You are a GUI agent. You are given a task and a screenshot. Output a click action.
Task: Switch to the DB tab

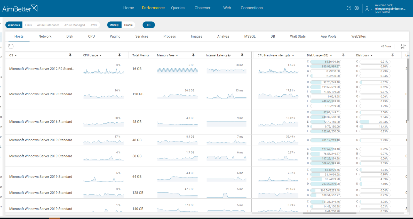(x=273, y=36)
